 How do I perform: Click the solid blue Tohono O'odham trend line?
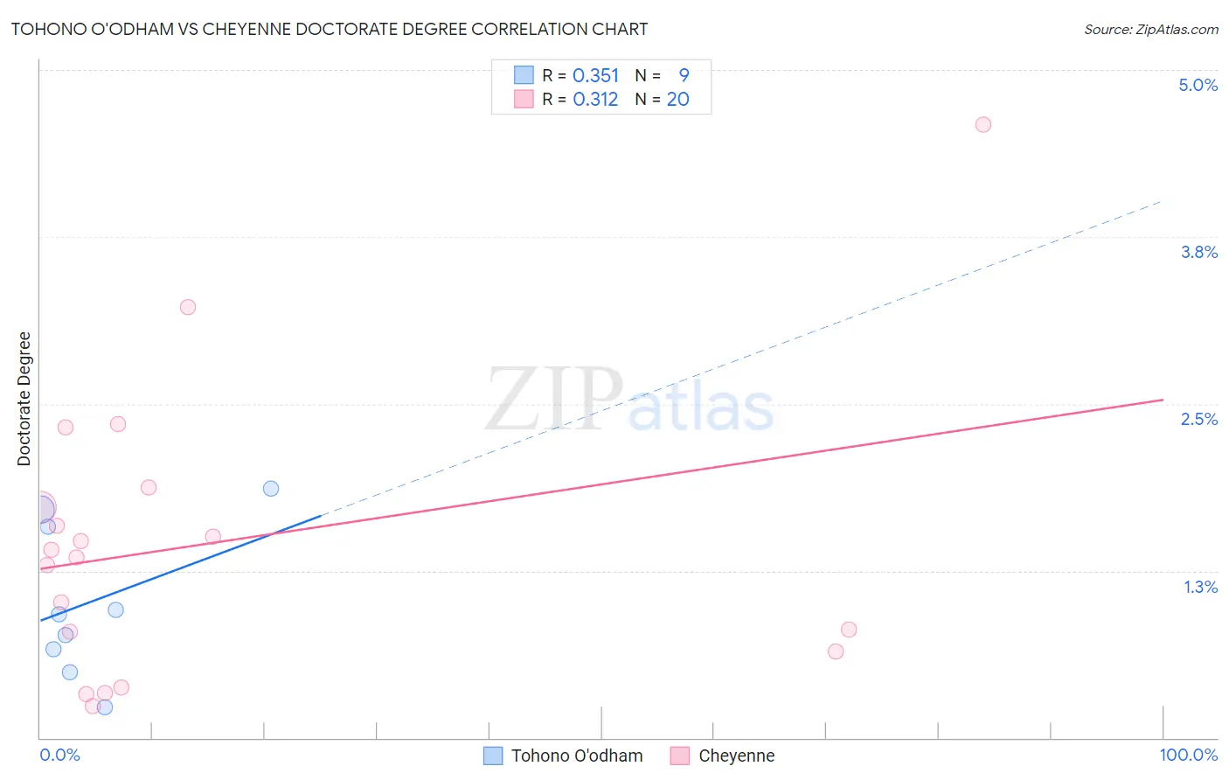pos(181,568)
